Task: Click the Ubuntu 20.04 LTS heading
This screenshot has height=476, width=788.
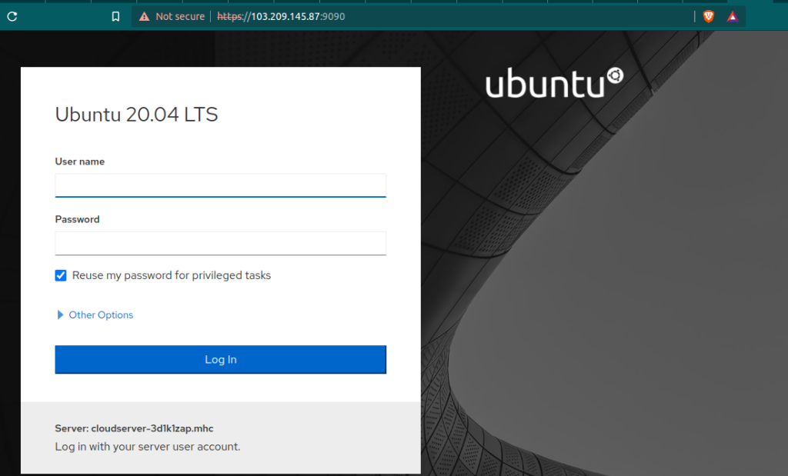Action: (x=136, y=115)
